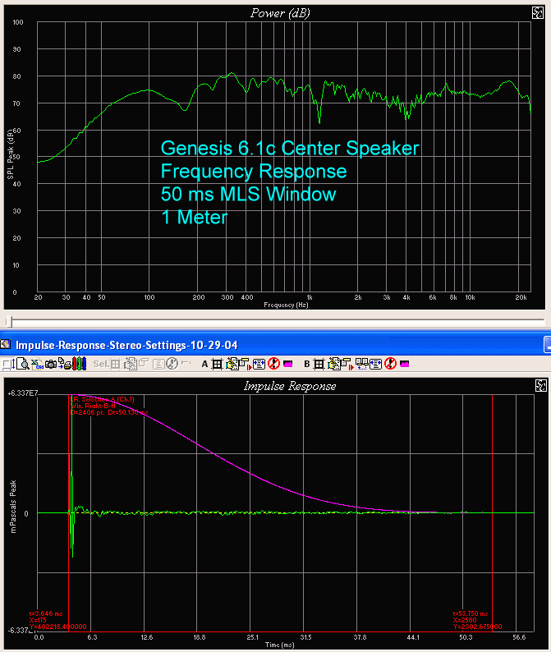The image size is (551, 652).
Task: Clear Selection A with red prohibited icon
Action: [x=273, y=364]
